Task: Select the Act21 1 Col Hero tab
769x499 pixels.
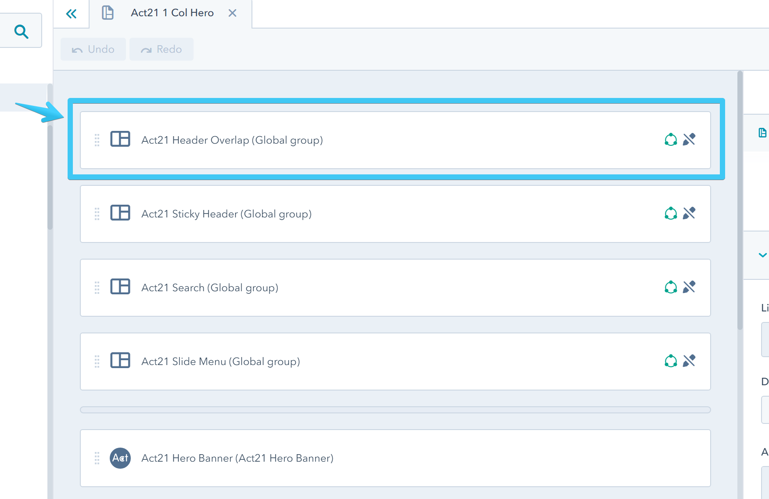Action: tap(172, 13)
